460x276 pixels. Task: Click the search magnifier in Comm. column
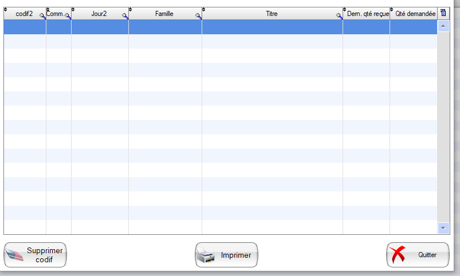tap(68, 17)
